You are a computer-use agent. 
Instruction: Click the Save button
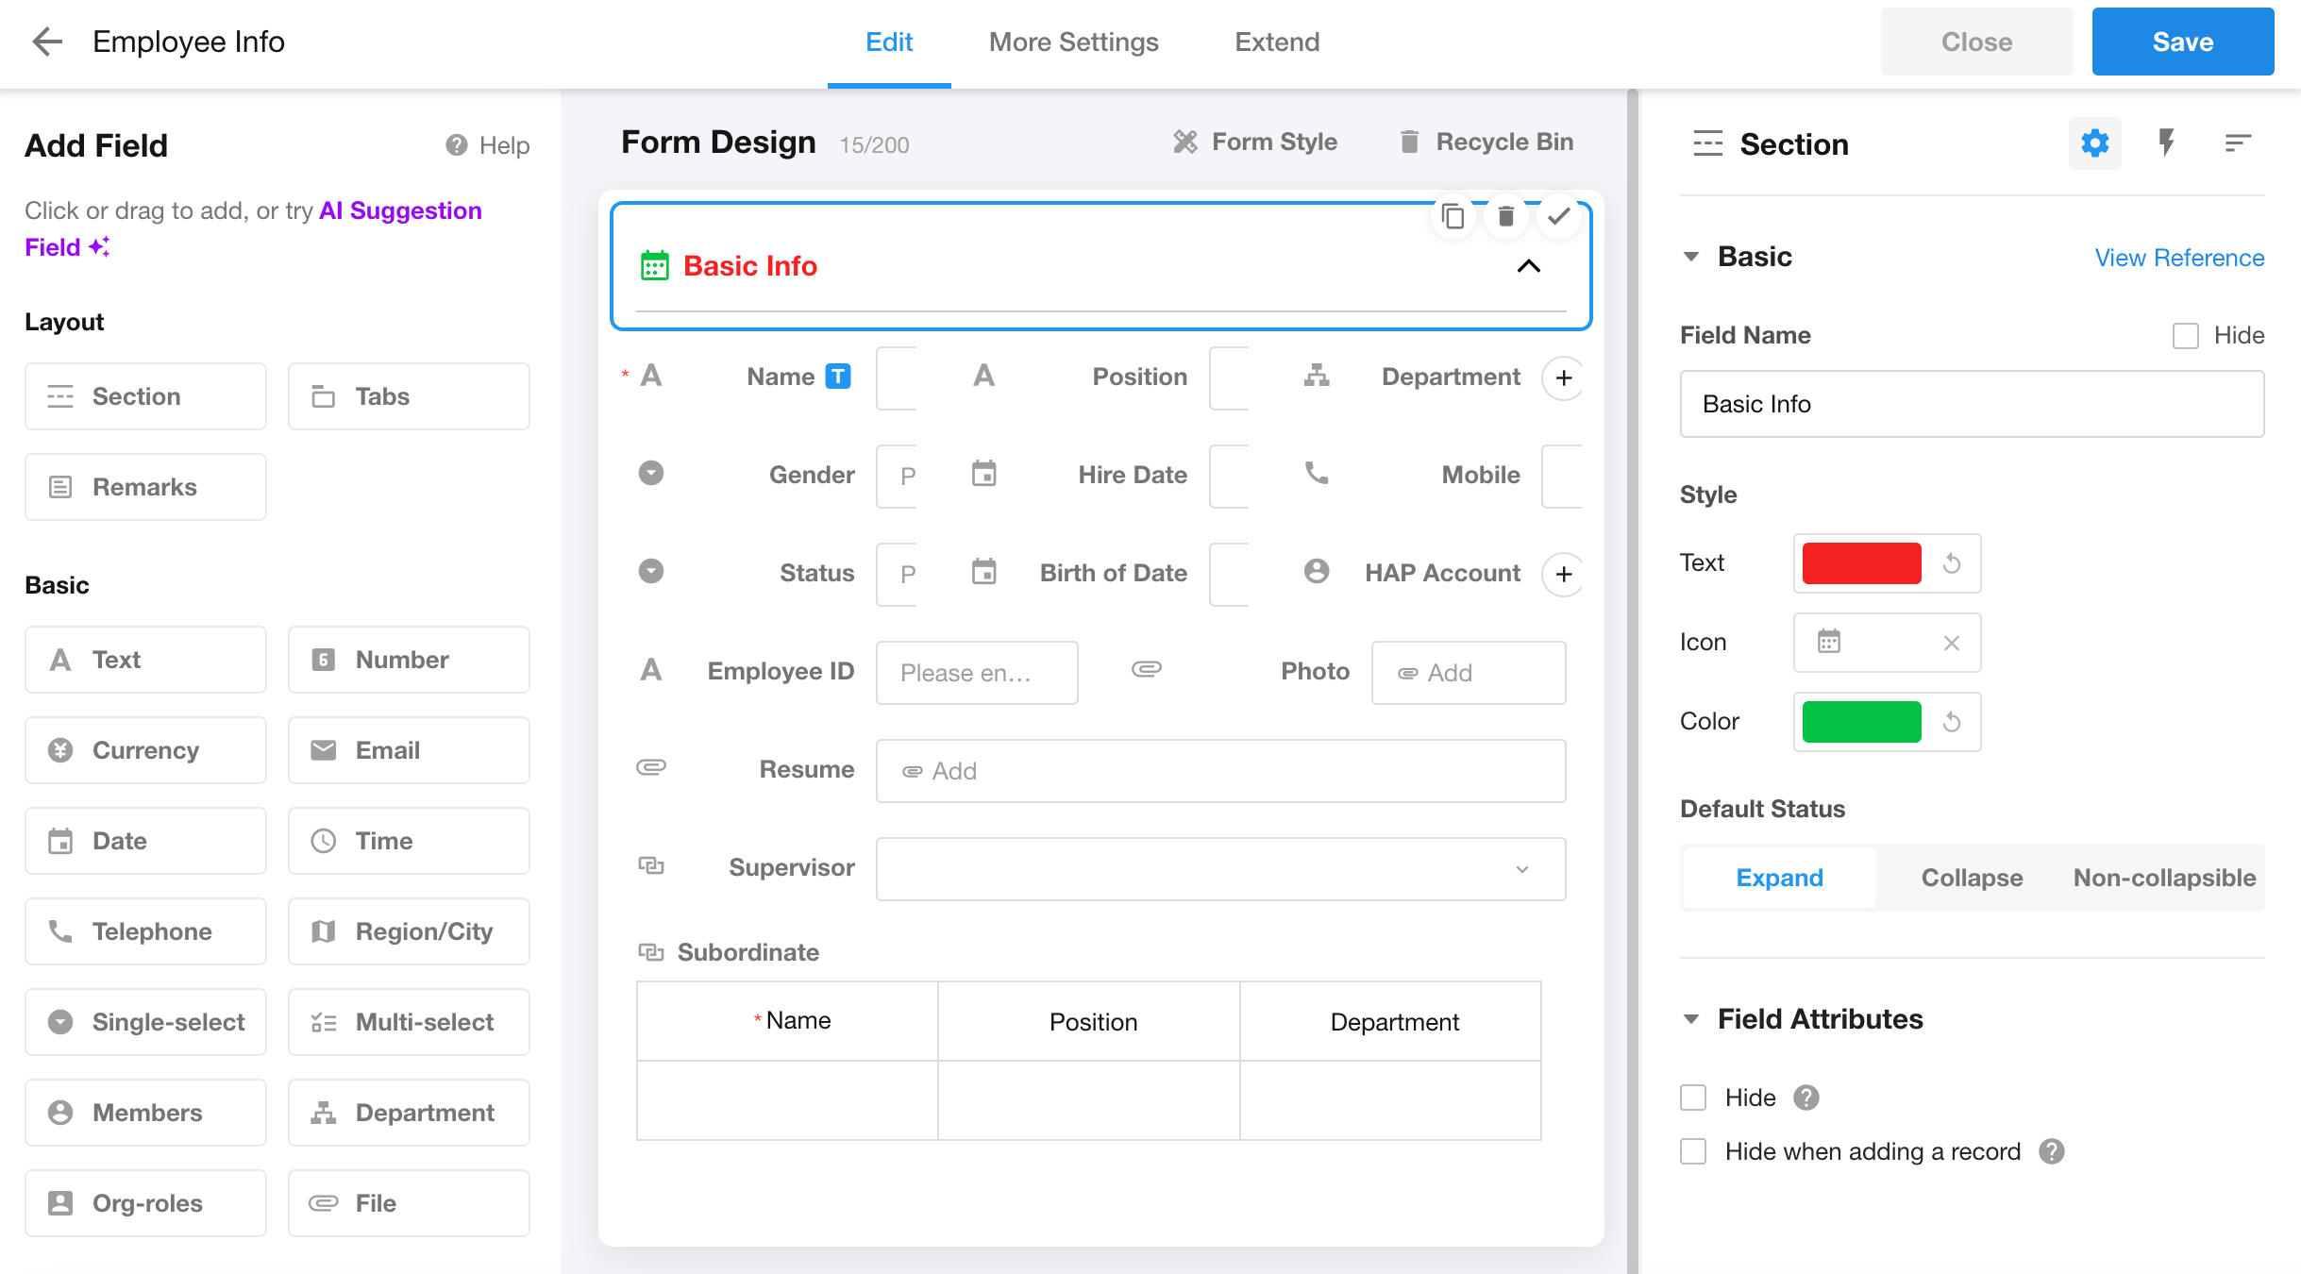pos(2182,42)
